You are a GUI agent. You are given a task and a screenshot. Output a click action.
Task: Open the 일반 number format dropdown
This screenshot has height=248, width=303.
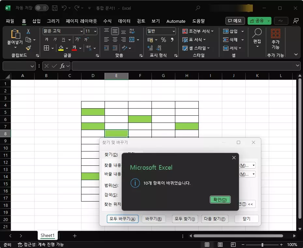[x=173, y=31]
